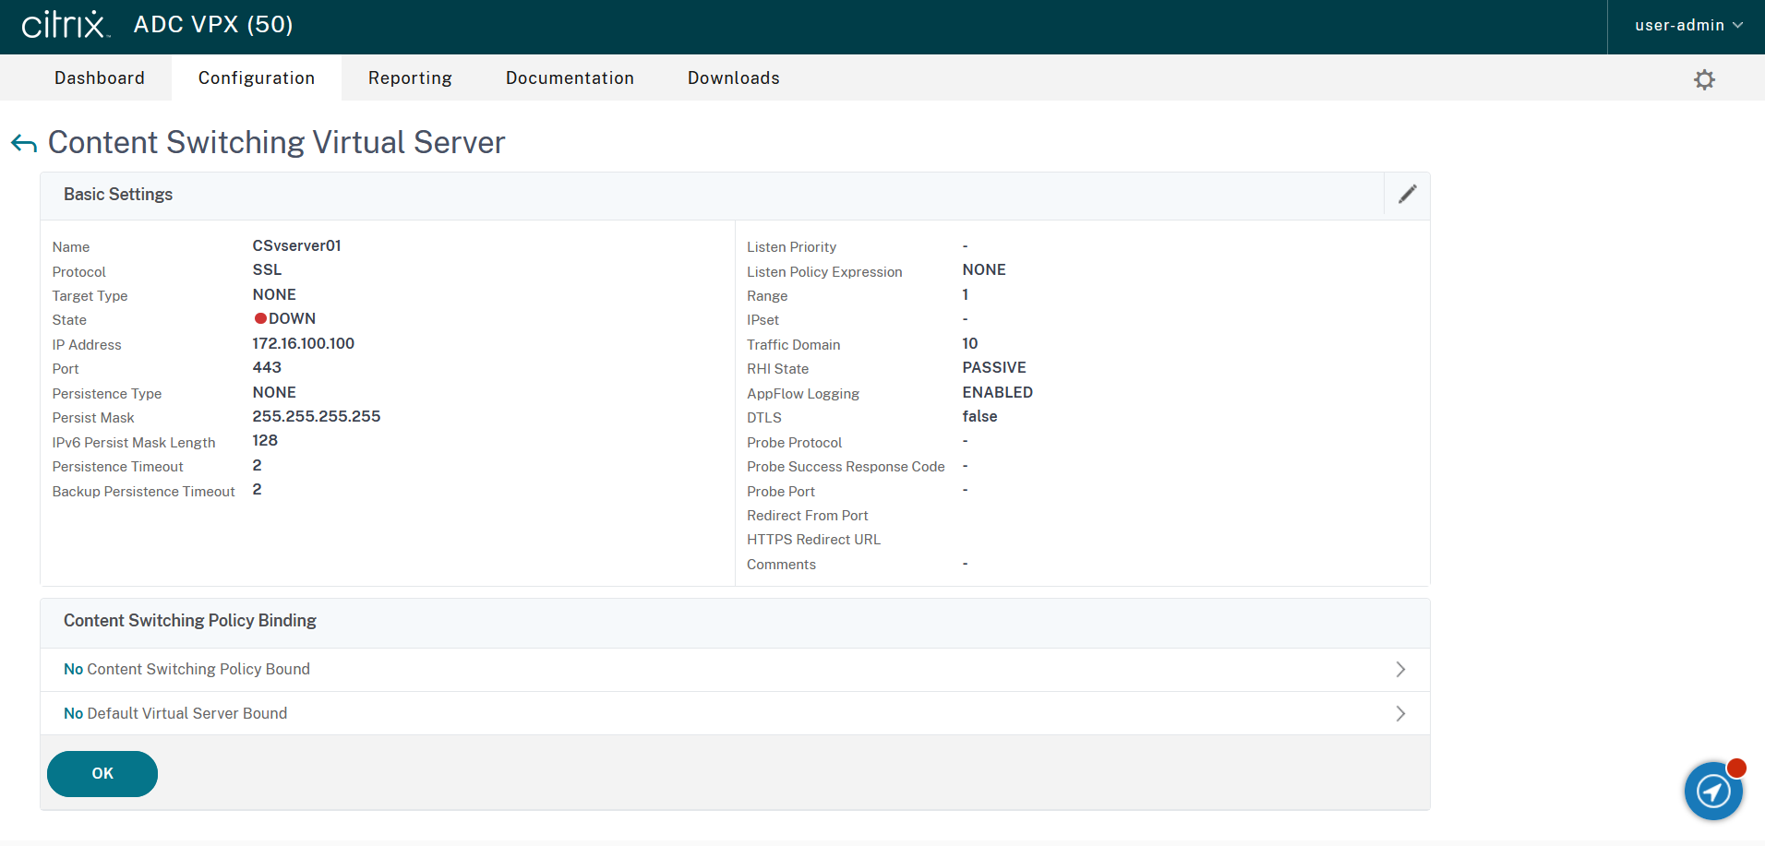This screenshot has width=1765, height=846.
Task: Open the floating compass help icon
Action: 1713,791
